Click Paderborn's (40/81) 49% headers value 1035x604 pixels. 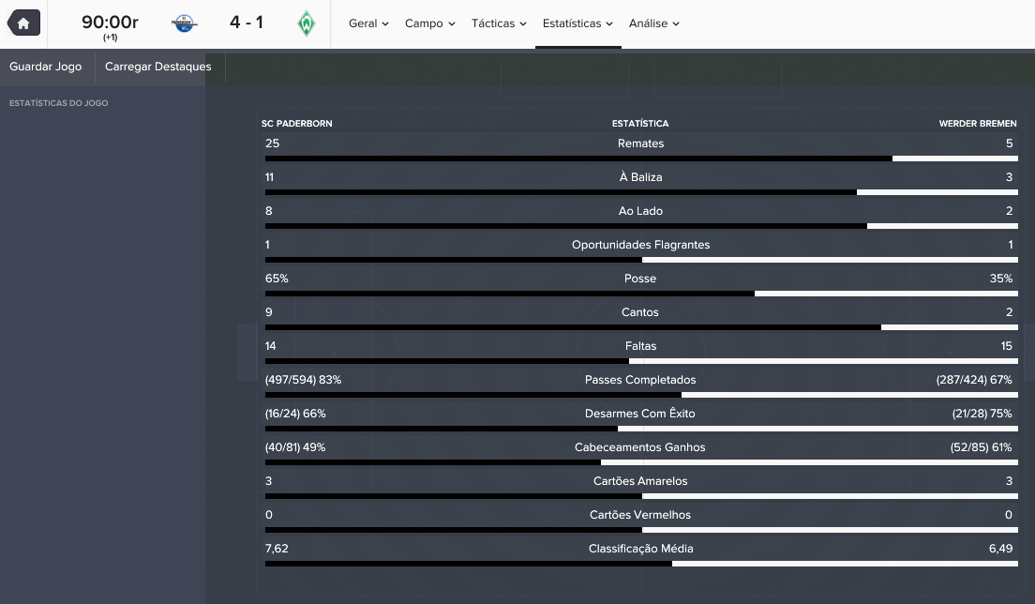tap(295, 446)
